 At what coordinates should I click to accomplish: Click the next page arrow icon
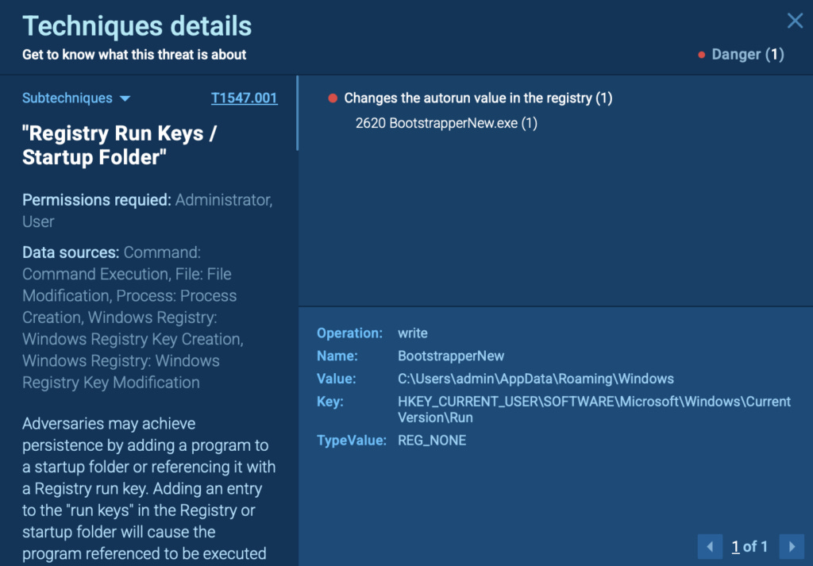pyautogui.click(x=792, y=546)
